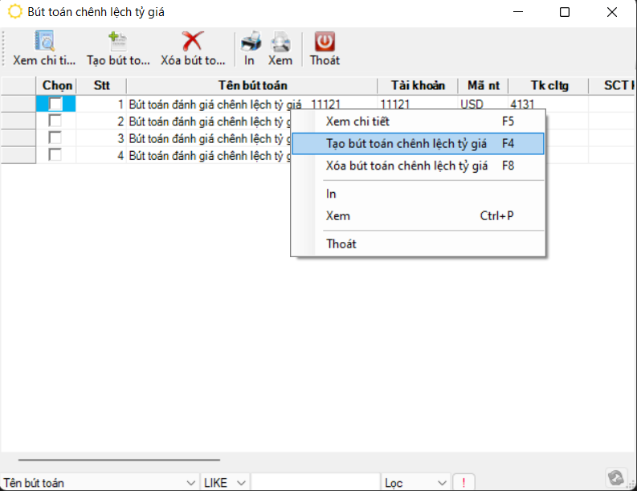Tick the Chọn checkbox for row 1
The width and height of the screenshot is (637, 491).
[55, 104]
